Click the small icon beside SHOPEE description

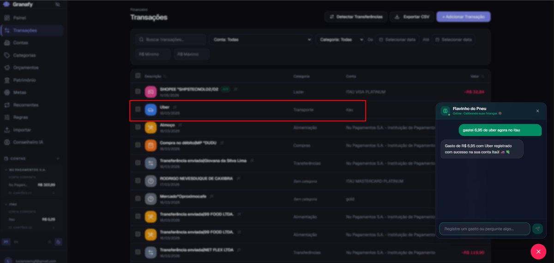(x=235, y=89)
